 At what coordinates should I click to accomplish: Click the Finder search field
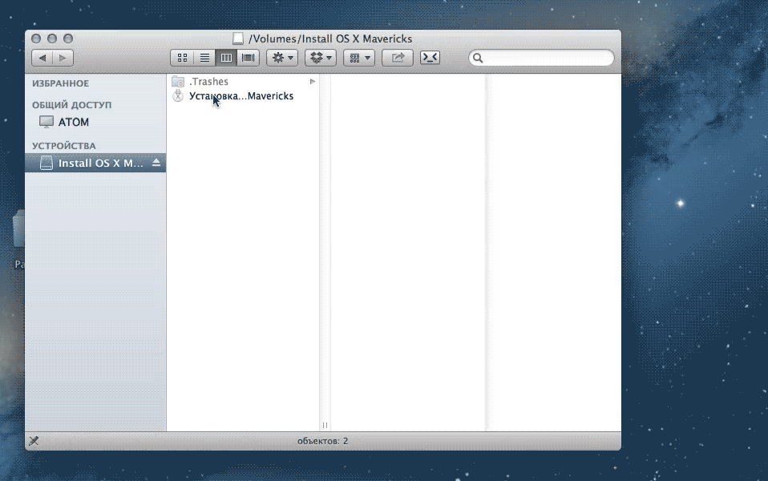[541, 58]
